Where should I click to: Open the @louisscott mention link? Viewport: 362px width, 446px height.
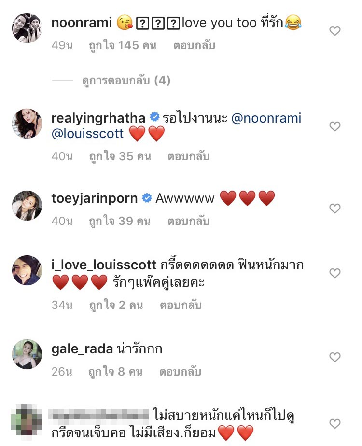click(88, 134)
